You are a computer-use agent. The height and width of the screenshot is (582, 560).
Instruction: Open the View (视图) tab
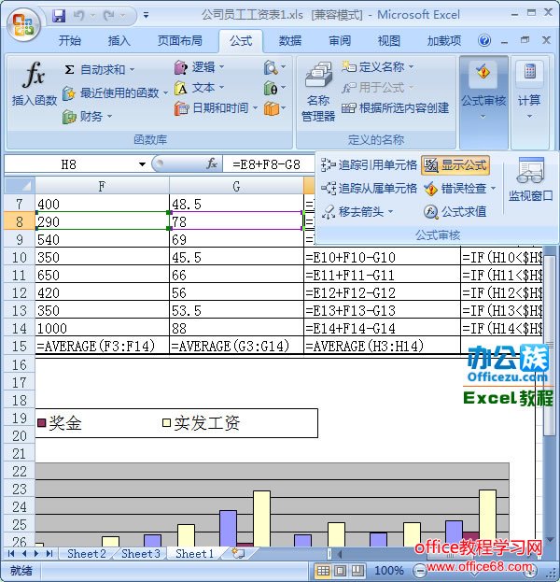coord(388,40)
